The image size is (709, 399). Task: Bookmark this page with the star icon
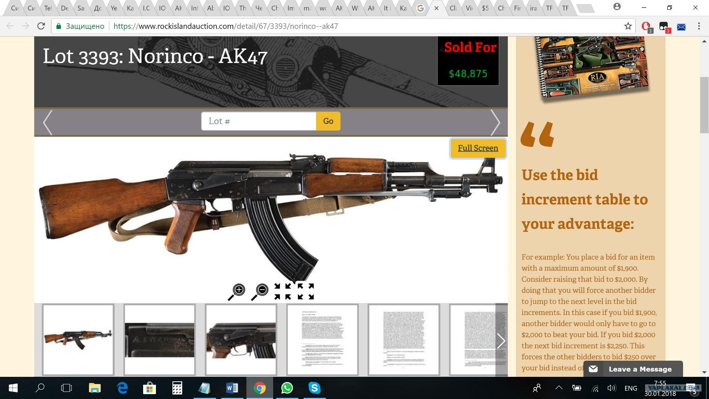pyautogui.click(x=628, y=26)
